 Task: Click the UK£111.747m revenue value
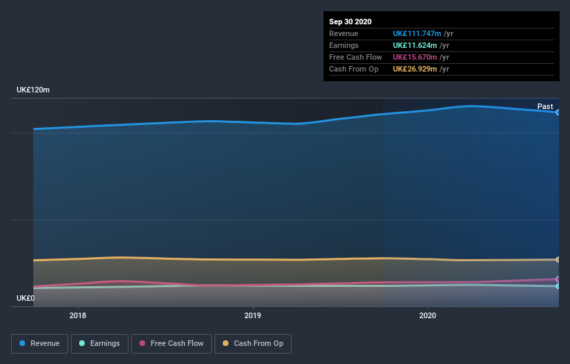[417, 33]
